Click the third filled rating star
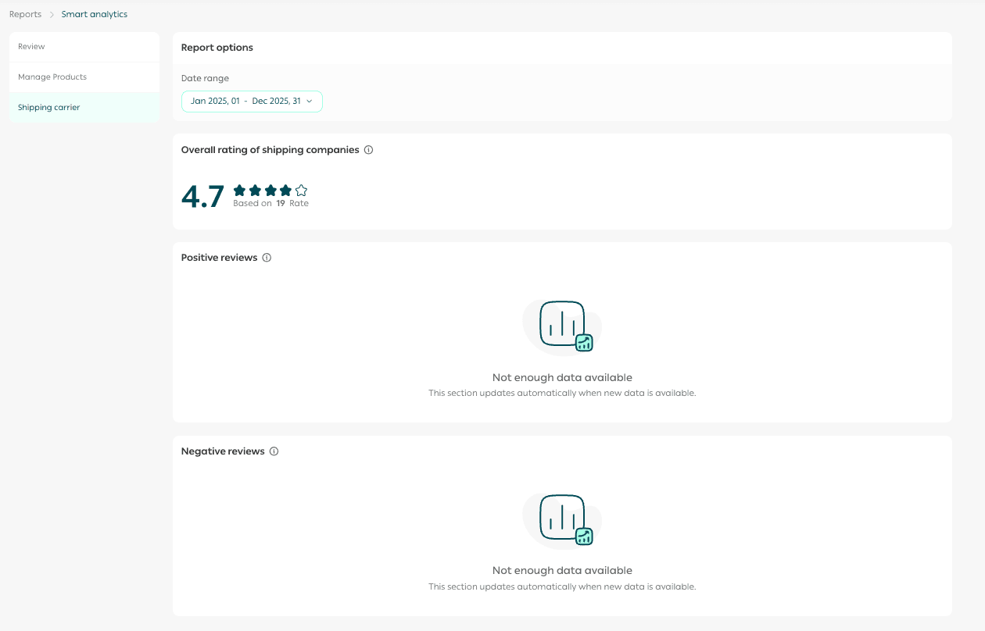Screen dimensions: 985x631 (270, 190)
